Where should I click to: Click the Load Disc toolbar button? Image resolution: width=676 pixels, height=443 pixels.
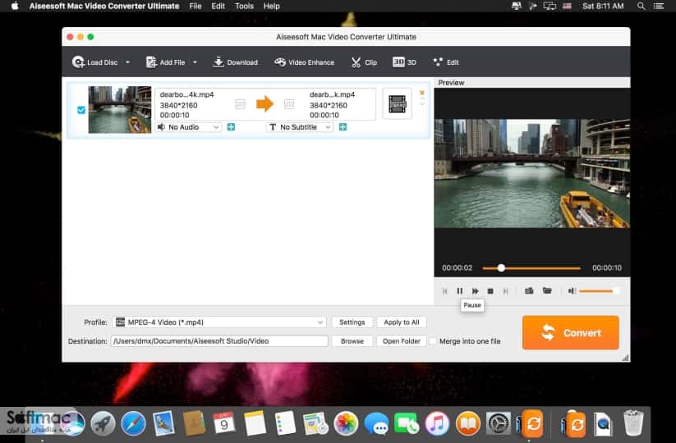94,62
